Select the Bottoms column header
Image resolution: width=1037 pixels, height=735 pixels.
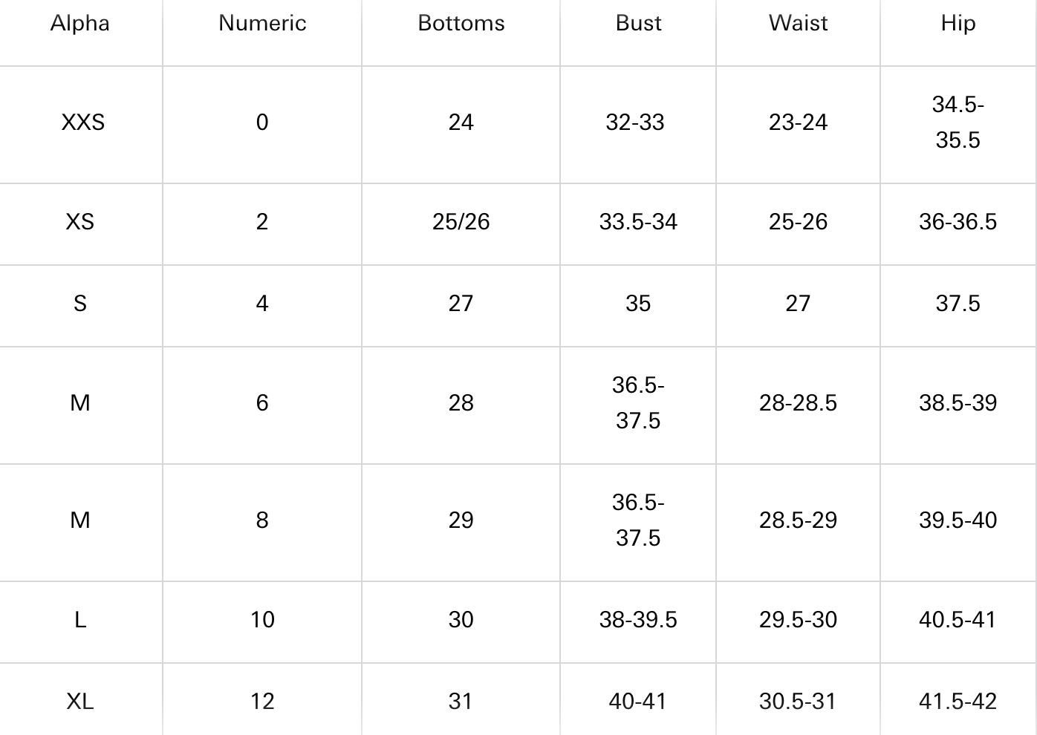pos(461,23)
